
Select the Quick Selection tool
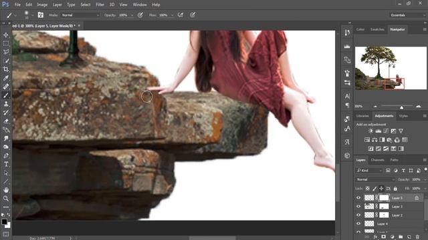6,61
